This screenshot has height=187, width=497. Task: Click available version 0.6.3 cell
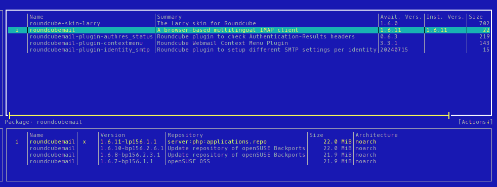click(389, 37)
